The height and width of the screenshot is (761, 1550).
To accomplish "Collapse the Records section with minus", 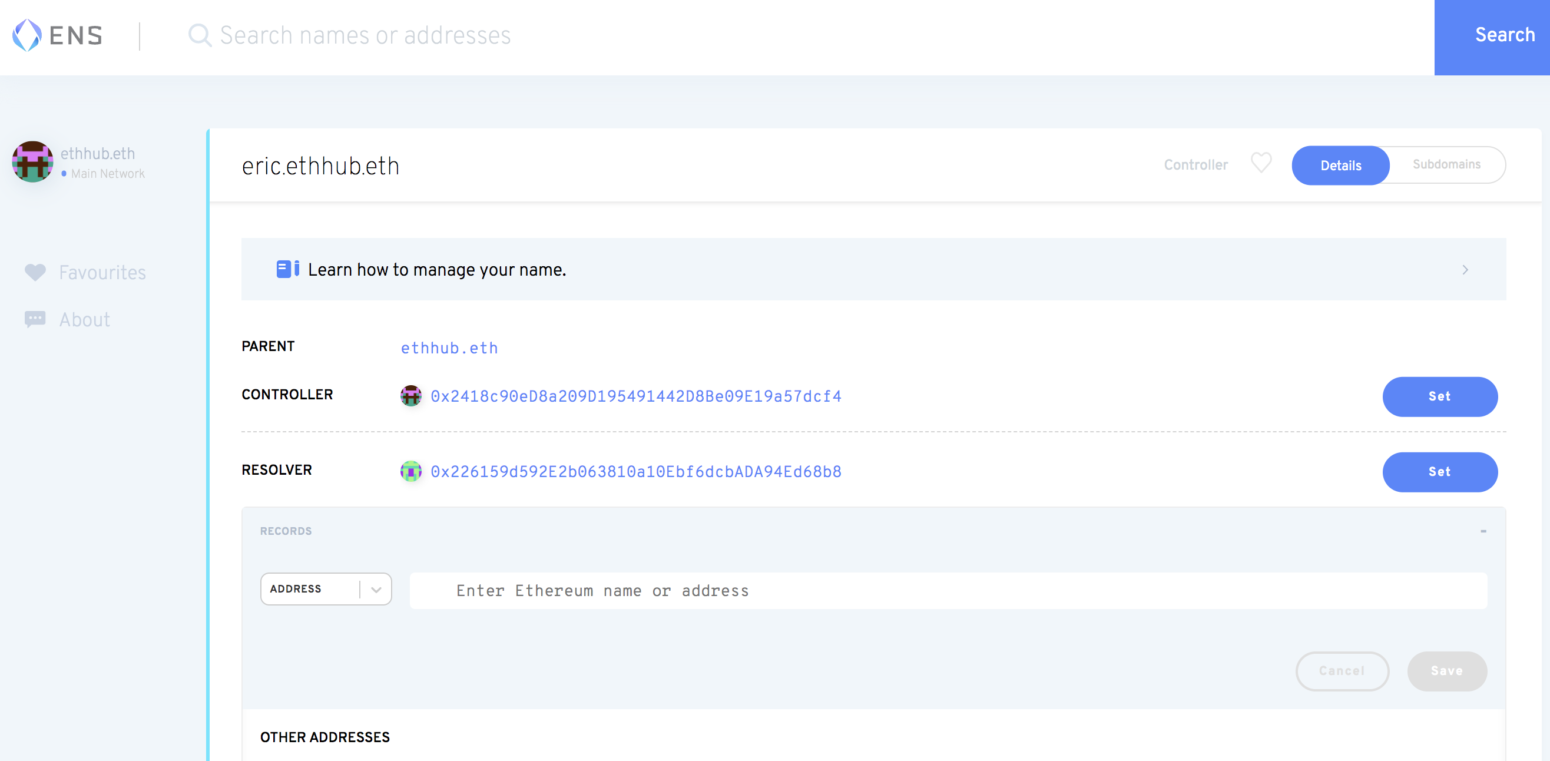I will pyautogui.click(x=1483, y=531).
